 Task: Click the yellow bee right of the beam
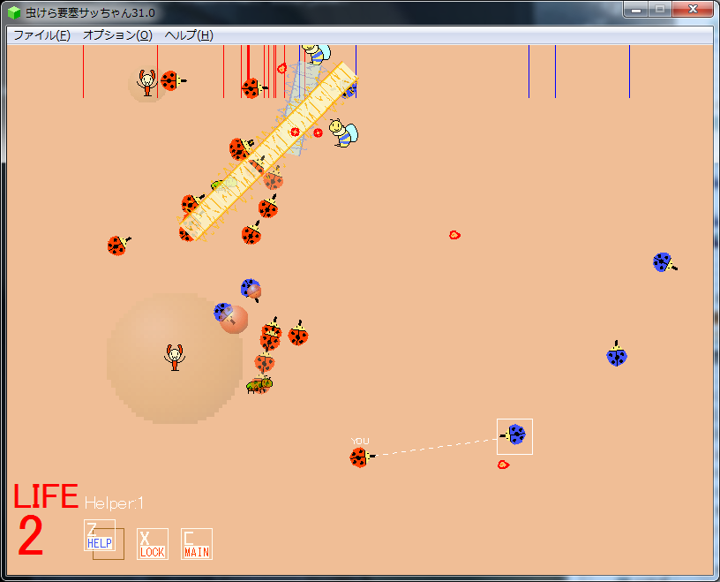[343, 132]
